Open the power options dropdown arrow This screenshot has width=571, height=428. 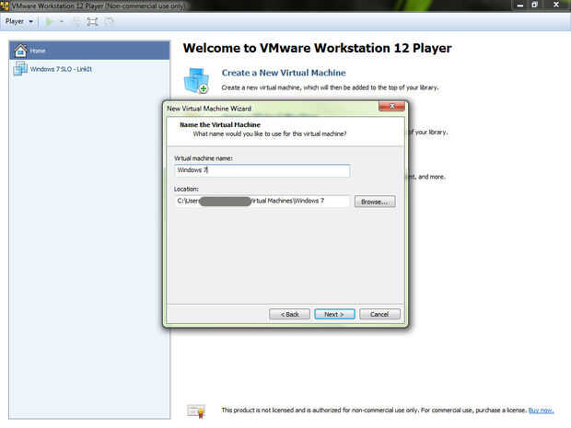[x=62, y=22]
